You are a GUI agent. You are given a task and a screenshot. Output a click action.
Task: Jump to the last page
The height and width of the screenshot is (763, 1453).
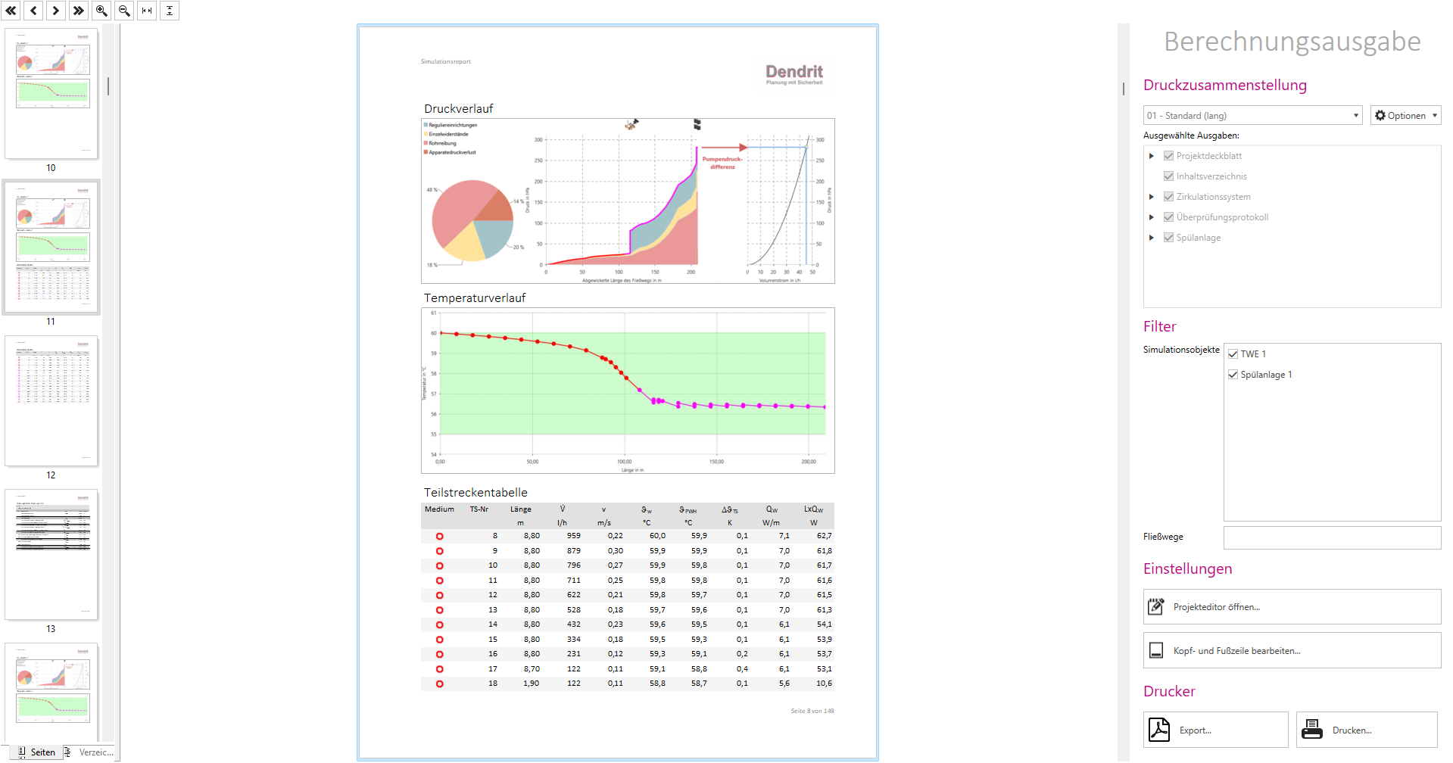(x=79, y=11)
